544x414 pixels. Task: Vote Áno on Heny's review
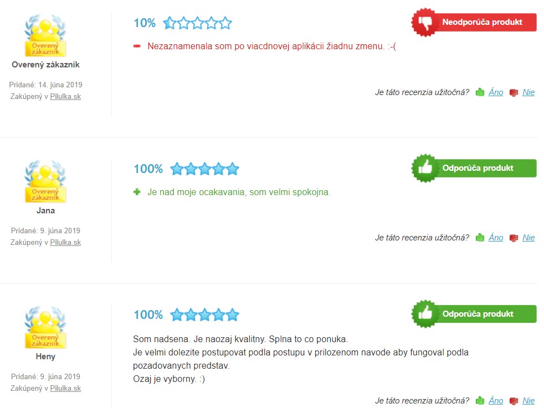tap(496, 401)
